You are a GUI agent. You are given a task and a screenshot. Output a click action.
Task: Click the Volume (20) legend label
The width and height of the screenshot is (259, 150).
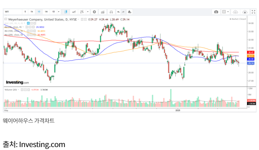[x=11, y=90]
